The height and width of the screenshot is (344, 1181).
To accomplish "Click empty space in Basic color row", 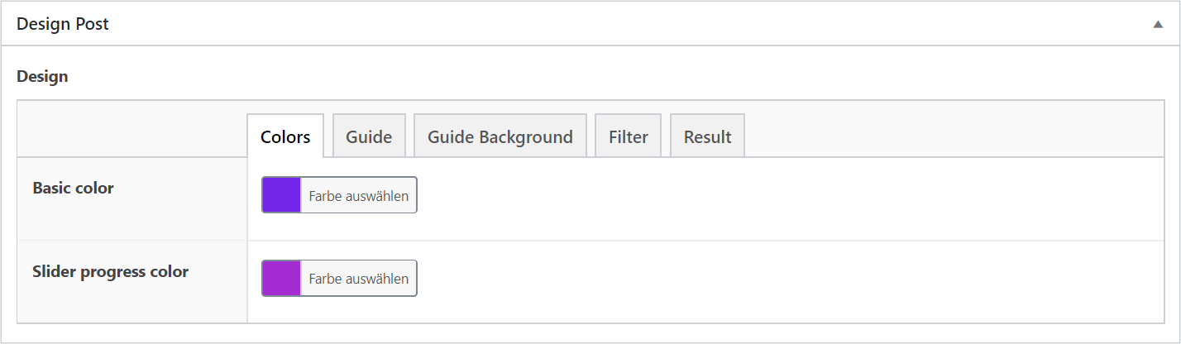I will pyautogui.click(x=786, y=198).
